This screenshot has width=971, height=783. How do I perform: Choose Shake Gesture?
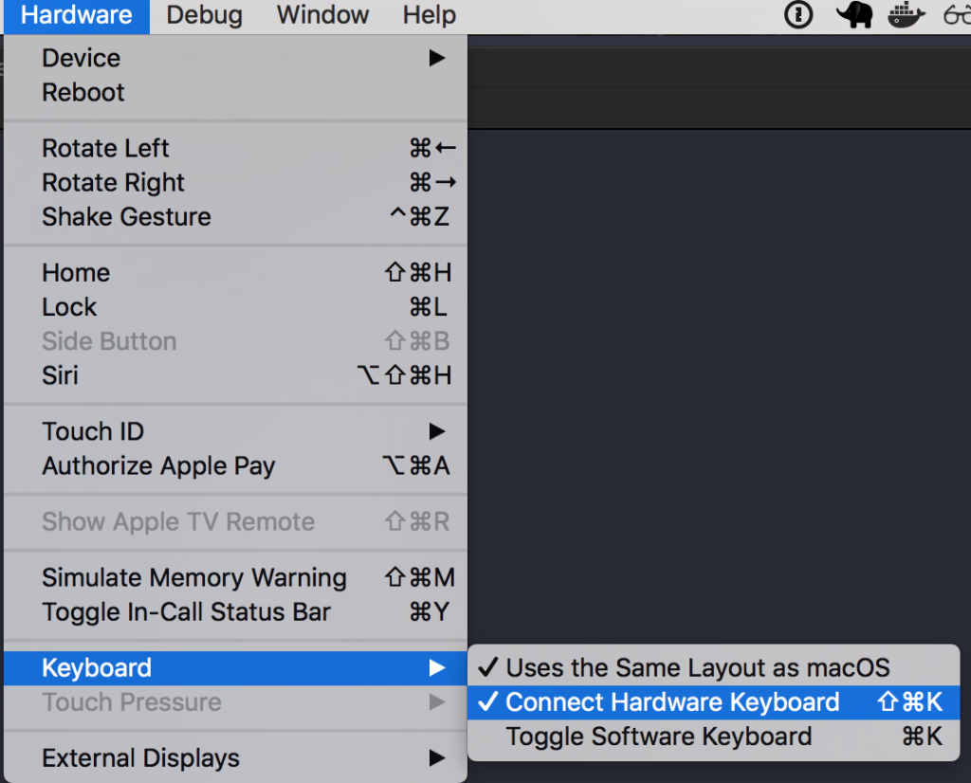click(235, 217)
